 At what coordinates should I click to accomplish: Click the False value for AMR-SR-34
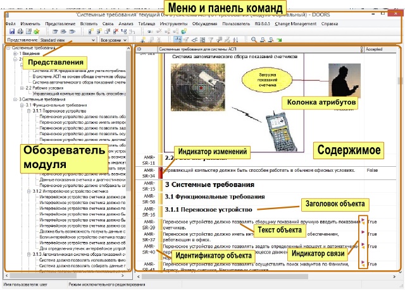[x=372, y=171]
